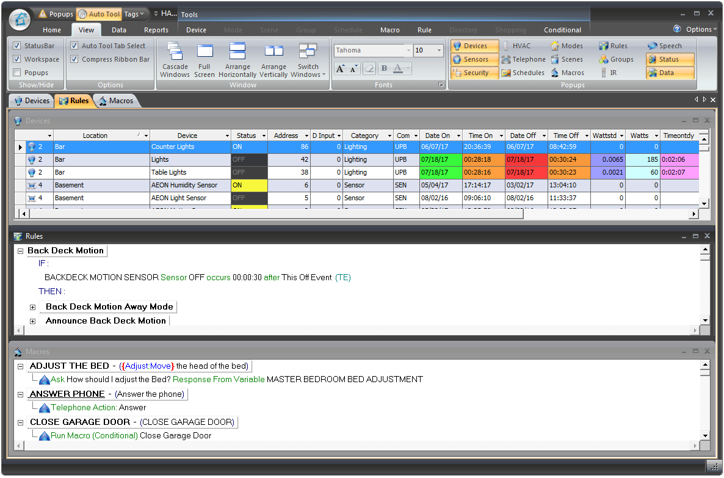
Task: Open the Telephone popup
Action: coord(524,59)
